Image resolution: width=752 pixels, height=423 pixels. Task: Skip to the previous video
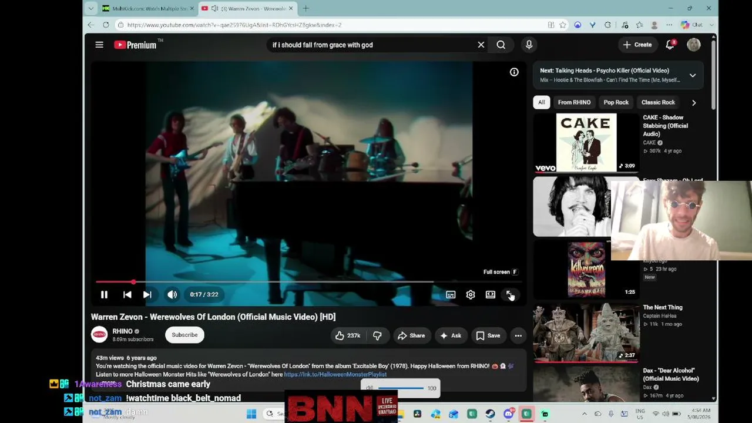tap(127, 294)
